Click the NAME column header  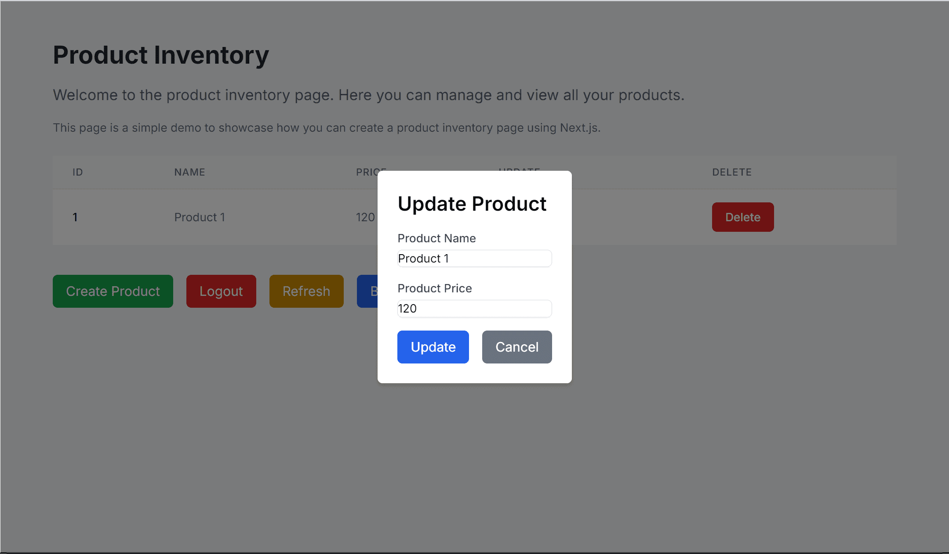[x=189, y=172]
